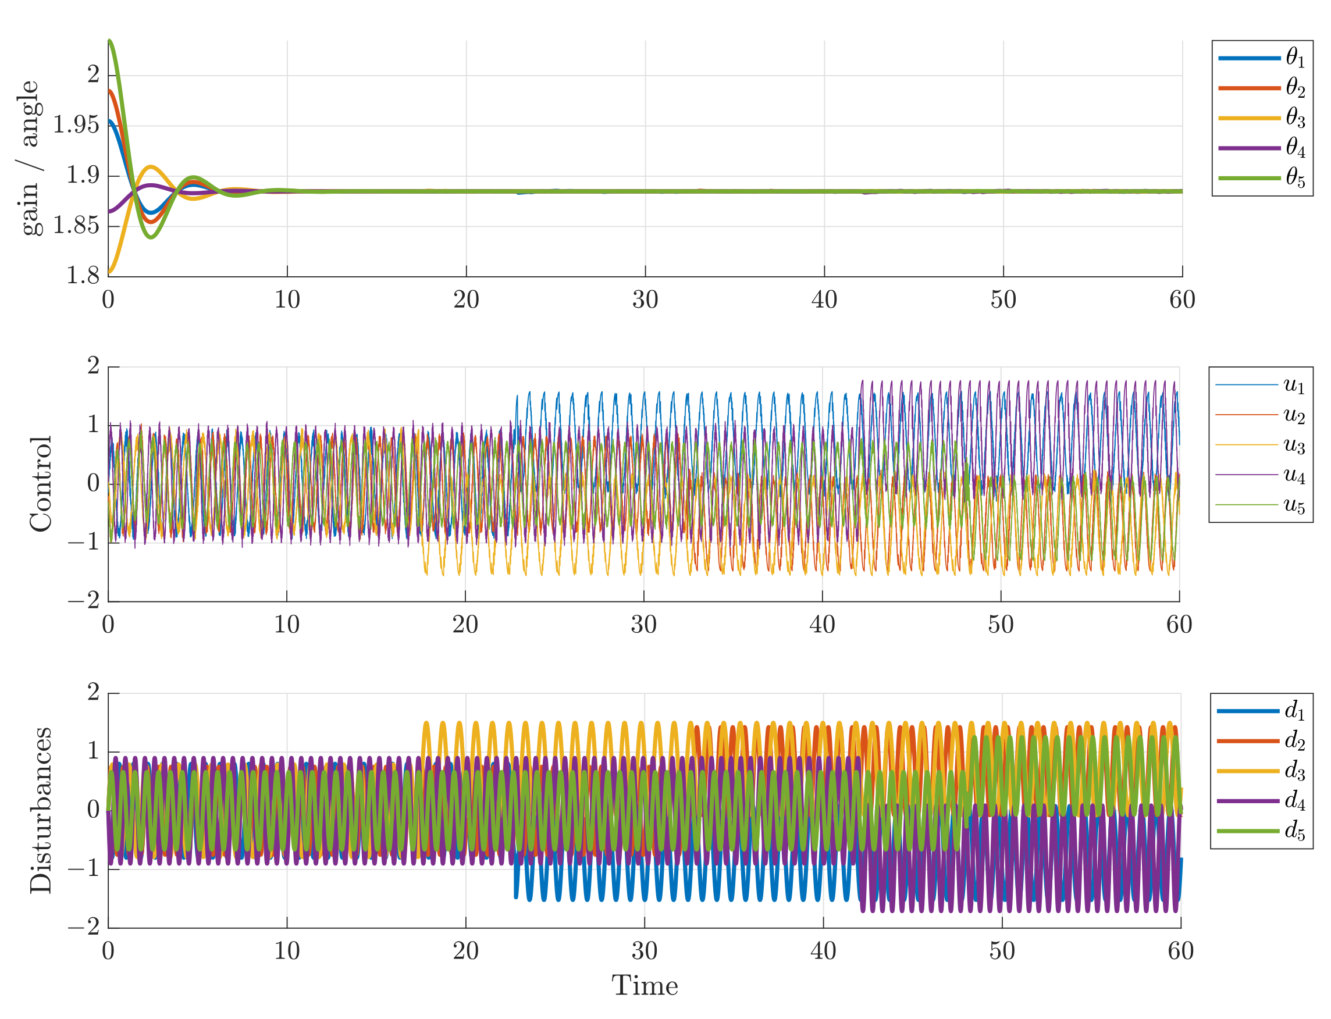The width and height of the screenshot is (1331, 1019).
Task: Click the 'Time' x-axis label
Action: [645, 986]
